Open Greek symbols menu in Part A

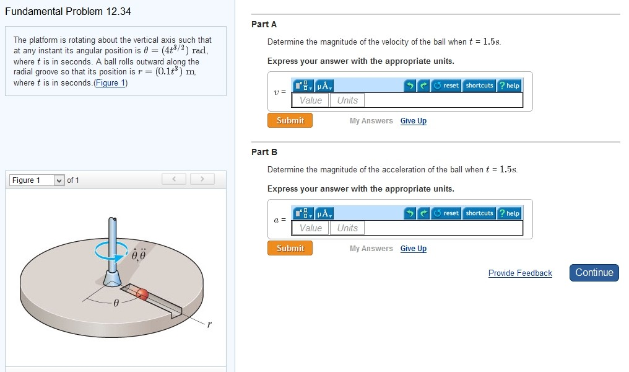(x=324, y=86)
